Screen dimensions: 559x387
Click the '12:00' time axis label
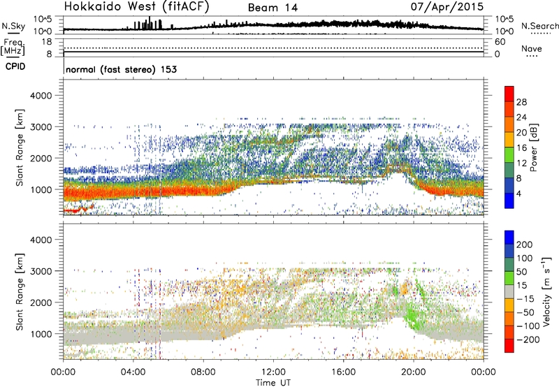(x=273, y=372)
